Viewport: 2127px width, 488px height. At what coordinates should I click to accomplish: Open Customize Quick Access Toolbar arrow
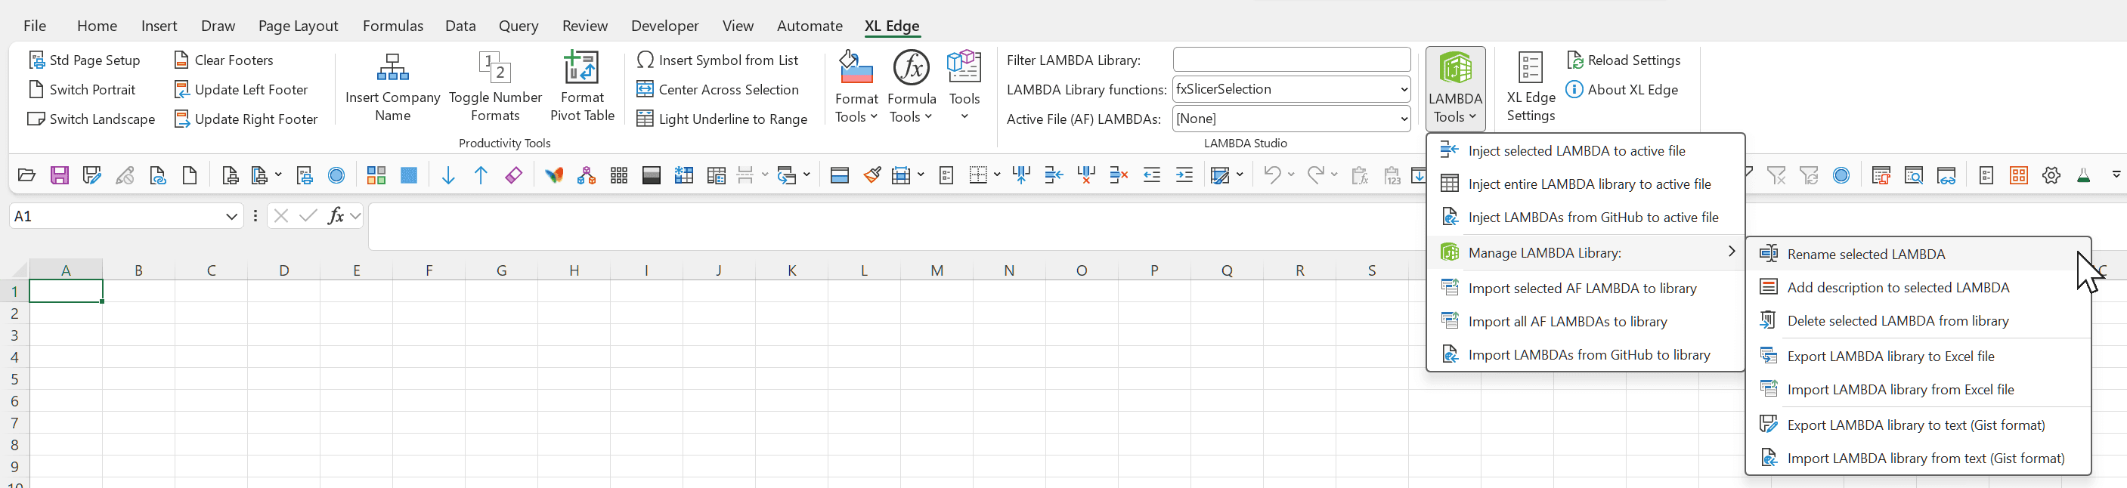(x=2116, y=175)
